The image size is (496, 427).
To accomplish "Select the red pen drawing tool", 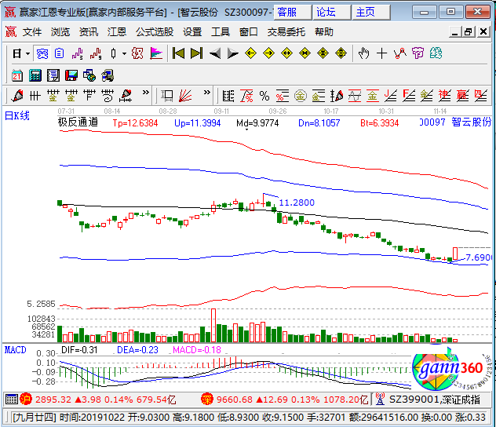I will 17,96.
